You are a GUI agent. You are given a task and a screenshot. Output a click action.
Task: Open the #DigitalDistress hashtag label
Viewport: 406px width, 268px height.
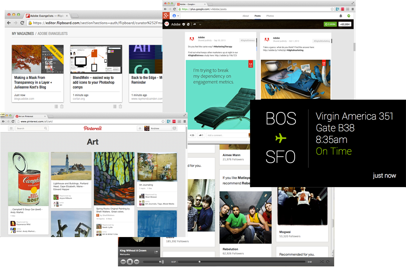point(247,41)
